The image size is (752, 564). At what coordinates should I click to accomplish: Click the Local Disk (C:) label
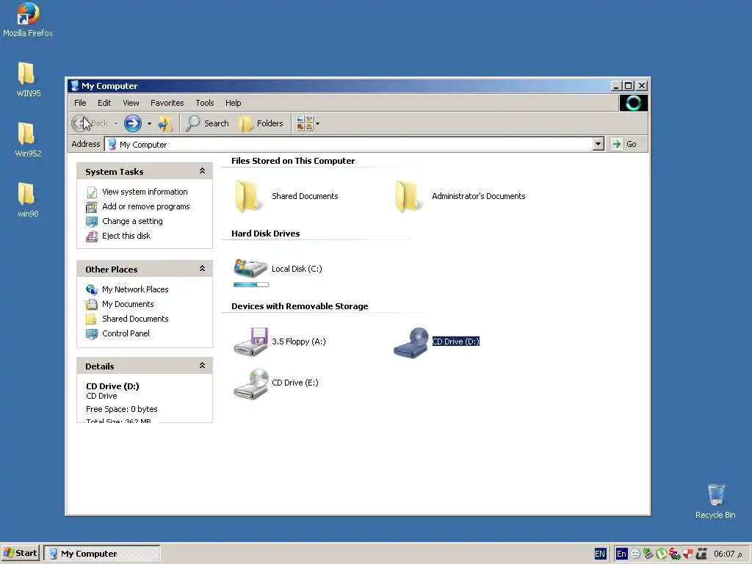tap(297, 269)
